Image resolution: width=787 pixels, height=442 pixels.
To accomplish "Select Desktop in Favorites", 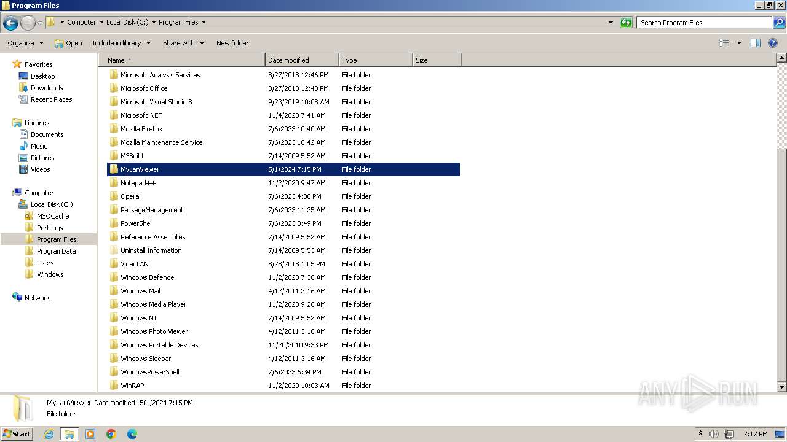I will coord(42,76).
